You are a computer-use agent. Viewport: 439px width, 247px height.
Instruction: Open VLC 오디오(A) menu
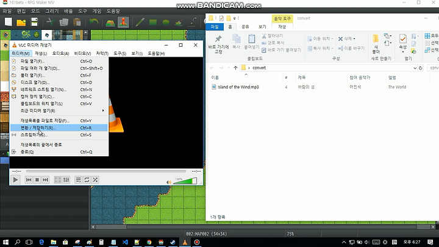(x=60, y=54)
